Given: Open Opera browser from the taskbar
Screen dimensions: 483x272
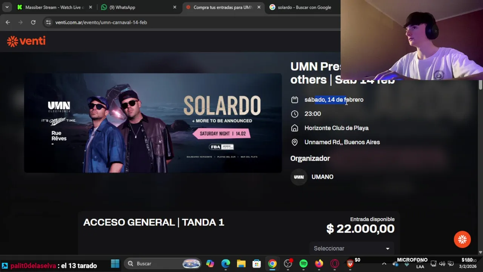Looking at the screenshot, I should [335, 264].
